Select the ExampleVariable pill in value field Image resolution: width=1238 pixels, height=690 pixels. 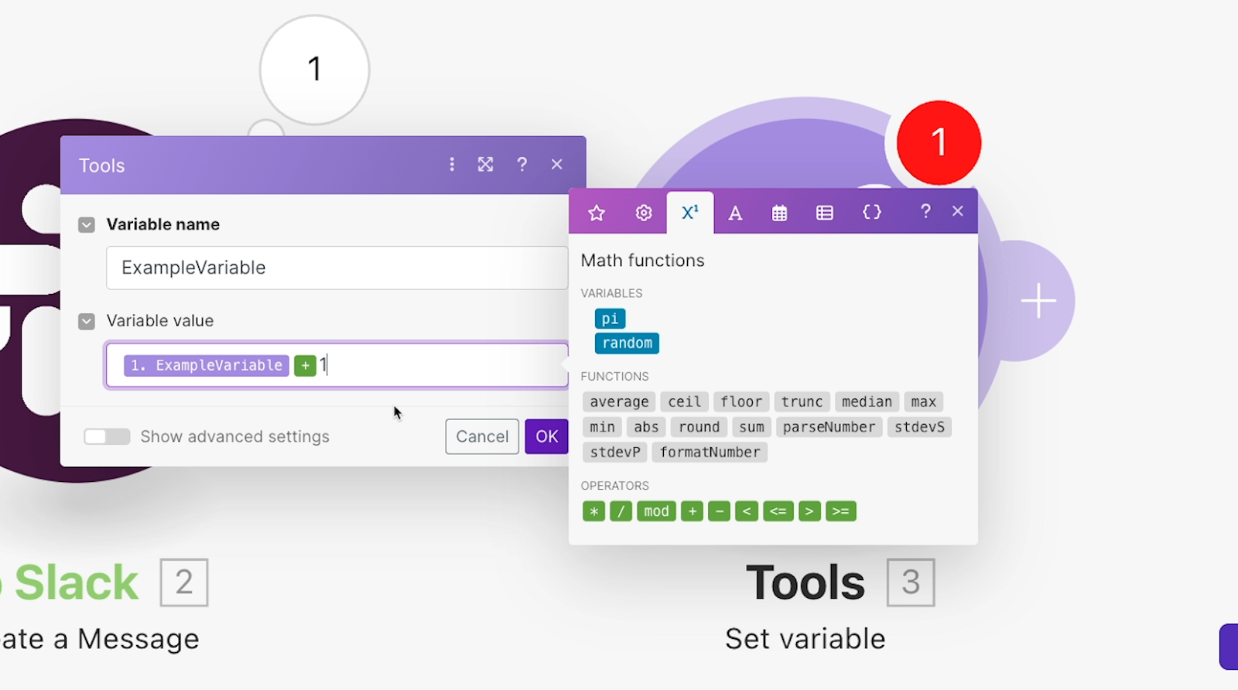207,365
